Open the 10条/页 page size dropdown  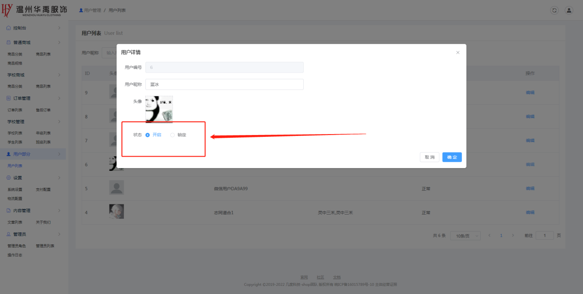pyautogui.click(x=465, y=236)
